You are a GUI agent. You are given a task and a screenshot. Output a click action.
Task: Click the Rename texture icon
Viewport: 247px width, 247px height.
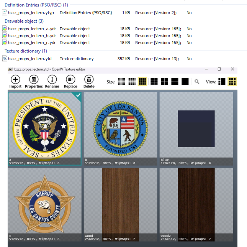(52, 79)
